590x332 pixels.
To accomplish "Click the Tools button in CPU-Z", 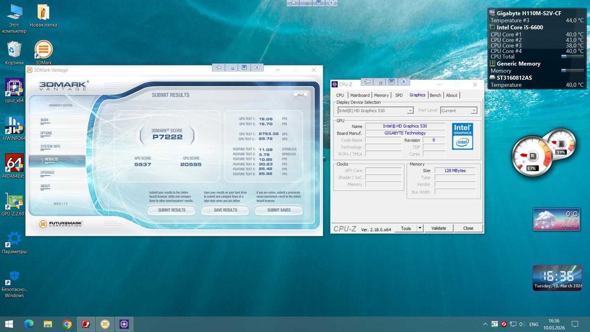I will [406, 228].
